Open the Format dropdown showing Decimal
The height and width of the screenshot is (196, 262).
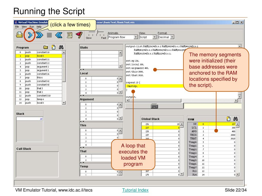tap(166, 37)
